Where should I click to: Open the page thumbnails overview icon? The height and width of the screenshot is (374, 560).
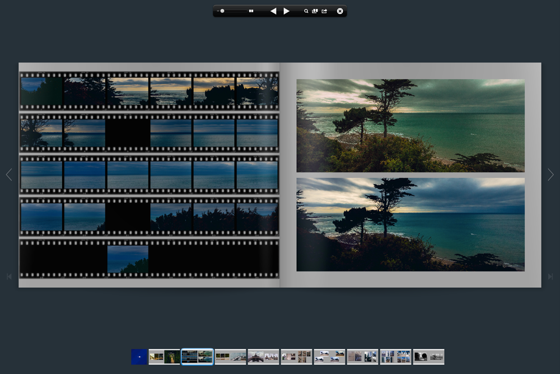pyautogui.click(x=315, y=11)
